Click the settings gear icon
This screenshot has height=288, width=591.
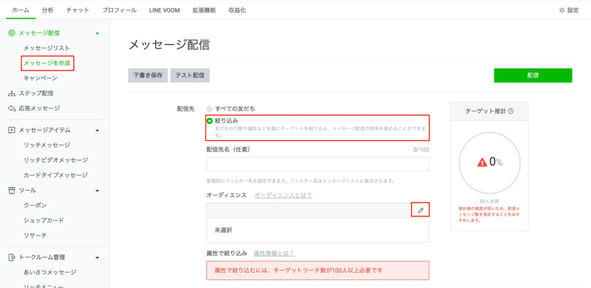pos(562,10)
